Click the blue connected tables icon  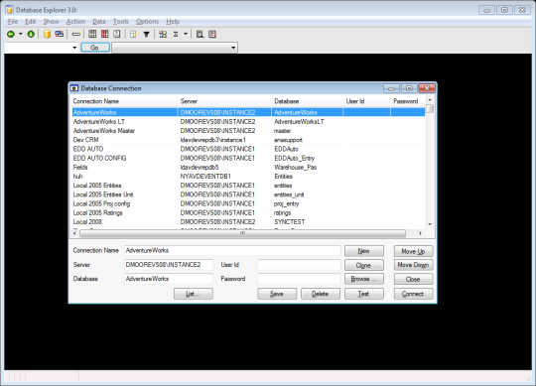click(60, 34)
